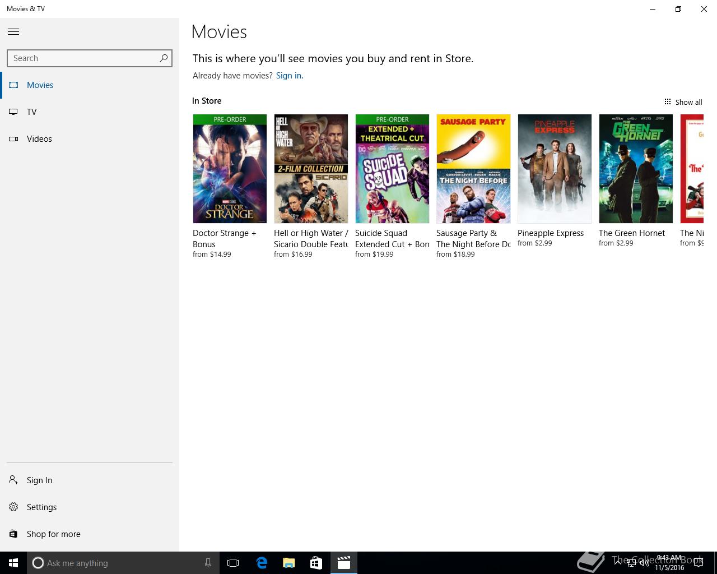Open Task View on taskbar
Screen dimensions: 717x574
coord(233,563)
